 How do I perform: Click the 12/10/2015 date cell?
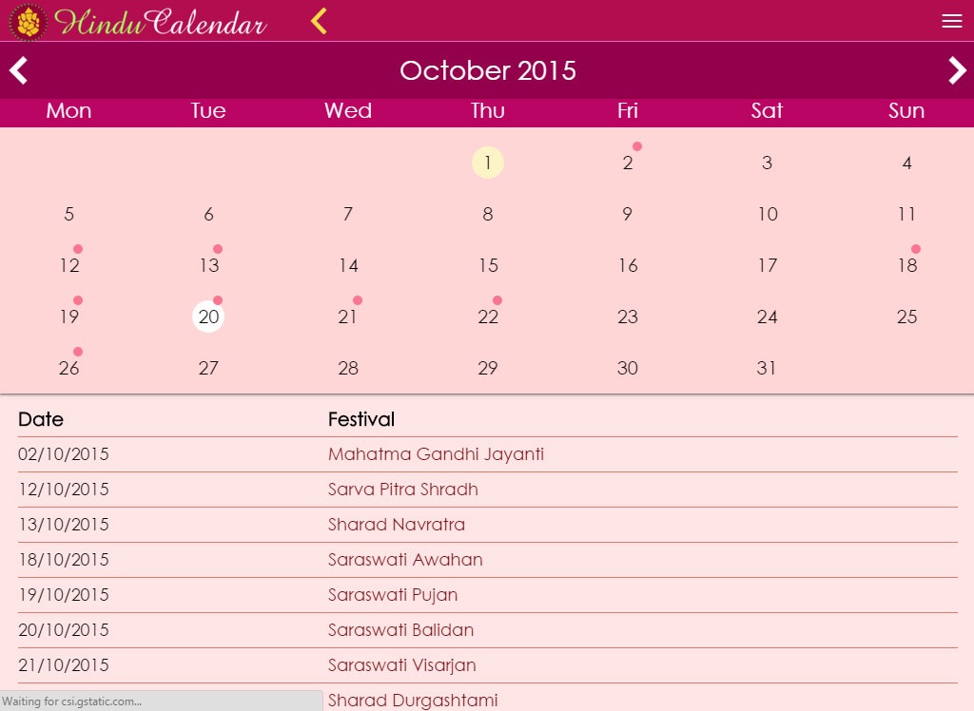pos(64,490)
